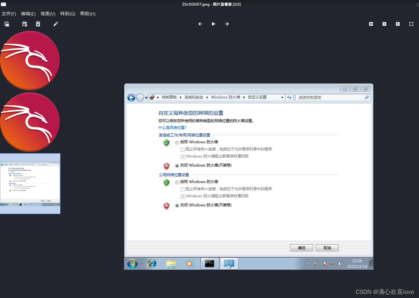Click the 确定 button

302,248
